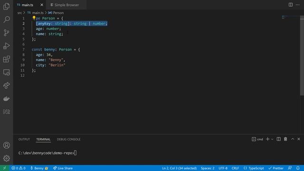Click the 'age: 34,' line

tap(44, 55)
